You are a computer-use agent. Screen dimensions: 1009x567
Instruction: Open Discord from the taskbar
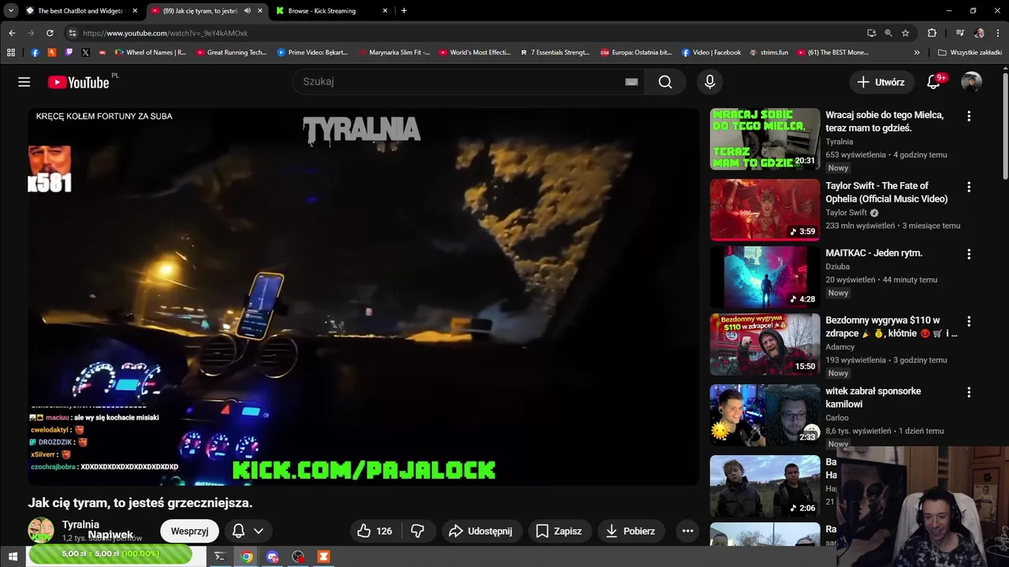coord(272,557)
